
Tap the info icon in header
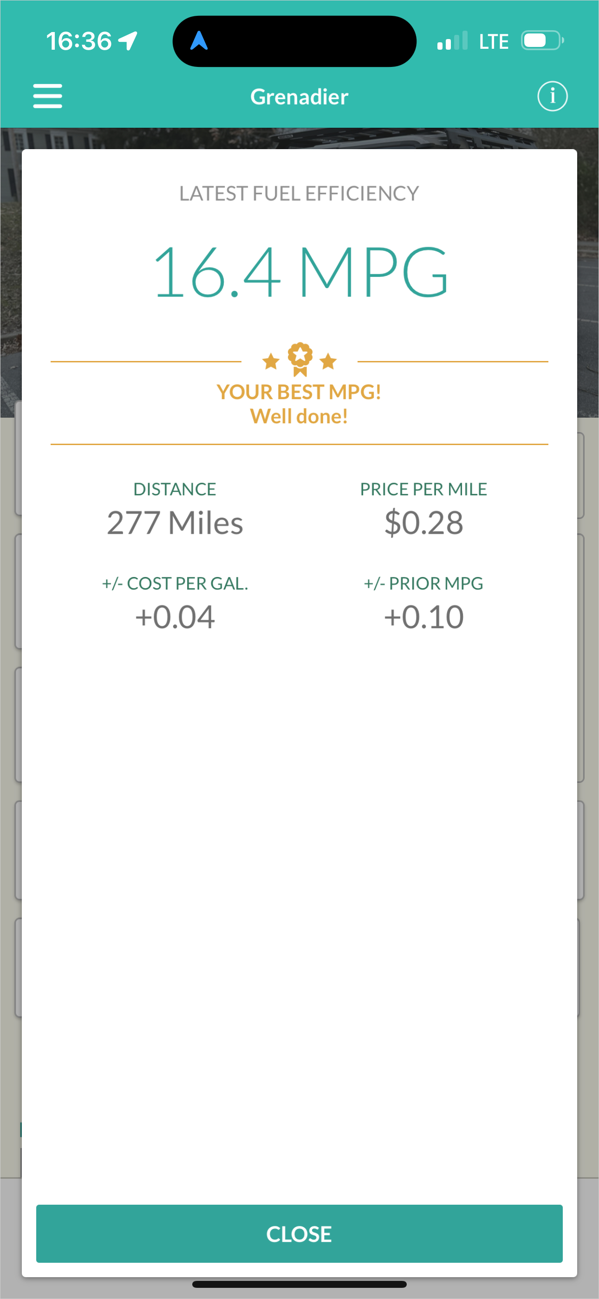(552, 96)
